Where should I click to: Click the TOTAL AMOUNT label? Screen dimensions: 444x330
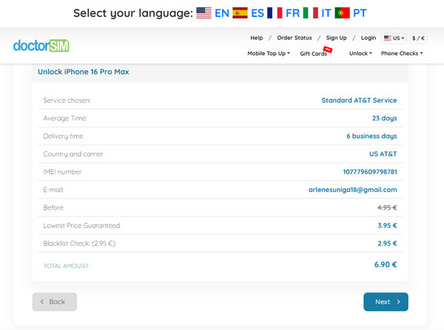tap(67, 266)
